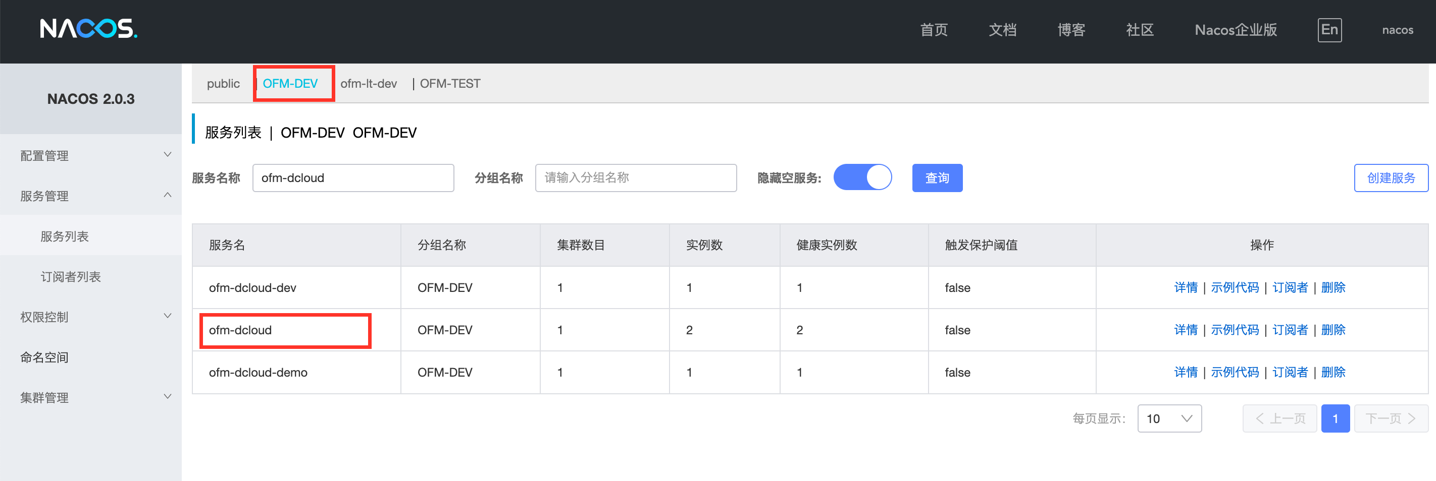Select page 1 in pagination
The height and width of the screenshot is (481, 1436).
pos(1335,418)
